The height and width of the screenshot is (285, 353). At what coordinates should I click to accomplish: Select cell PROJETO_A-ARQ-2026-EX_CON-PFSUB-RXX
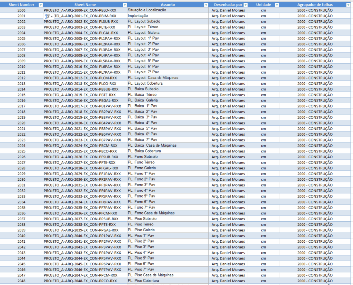coord(85,157)
